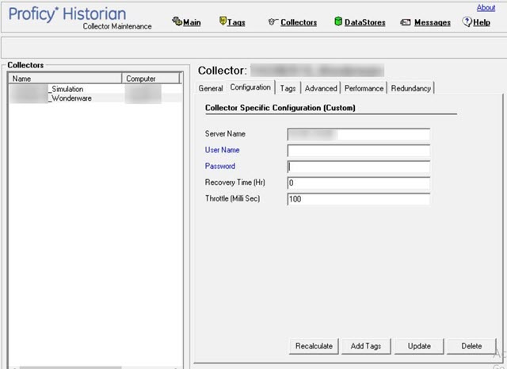507x369 pixels.
Task: Open the Performance tab
Action: point(364,88)
